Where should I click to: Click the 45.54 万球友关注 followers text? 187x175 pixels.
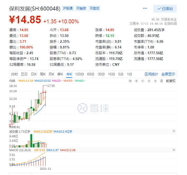(x=164, y=19)
